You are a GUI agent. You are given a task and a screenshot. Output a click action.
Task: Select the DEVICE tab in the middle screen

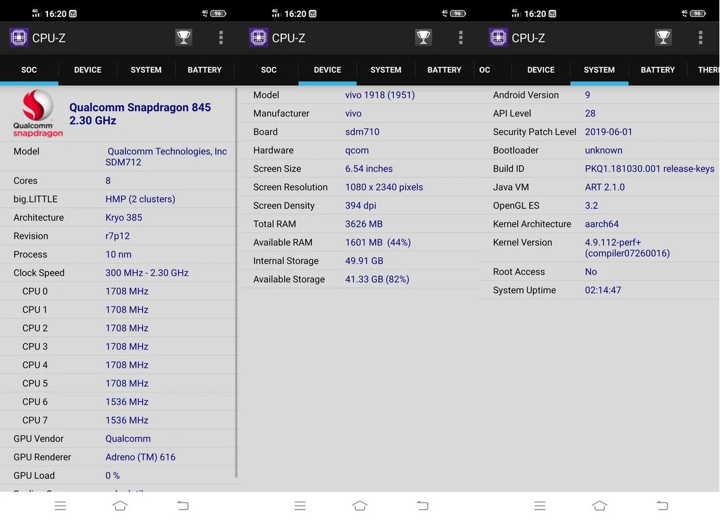click(328, 70)
